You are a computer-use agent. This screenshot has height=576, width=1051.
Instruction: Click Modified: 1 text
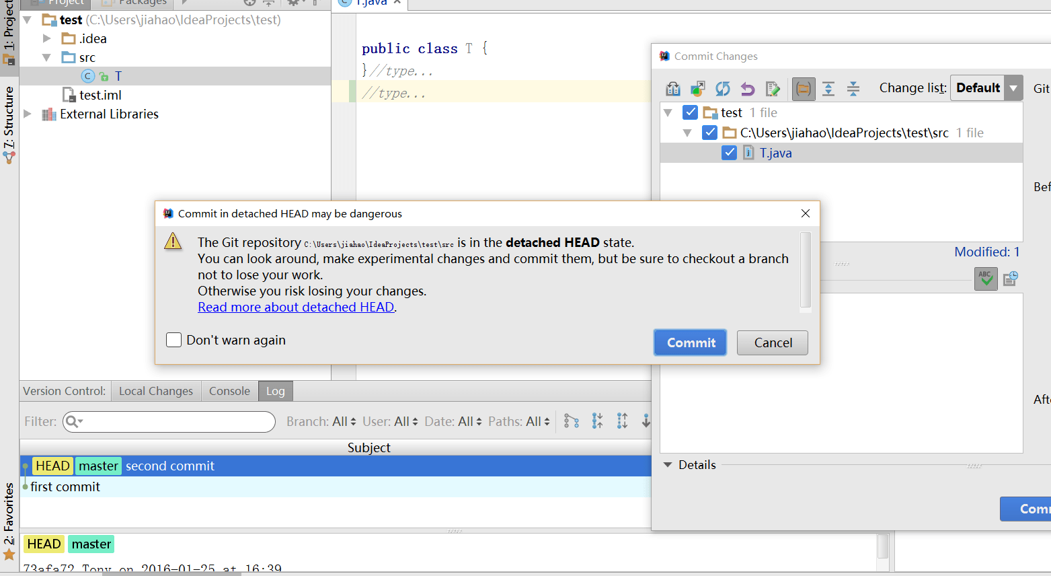(986, 252)
